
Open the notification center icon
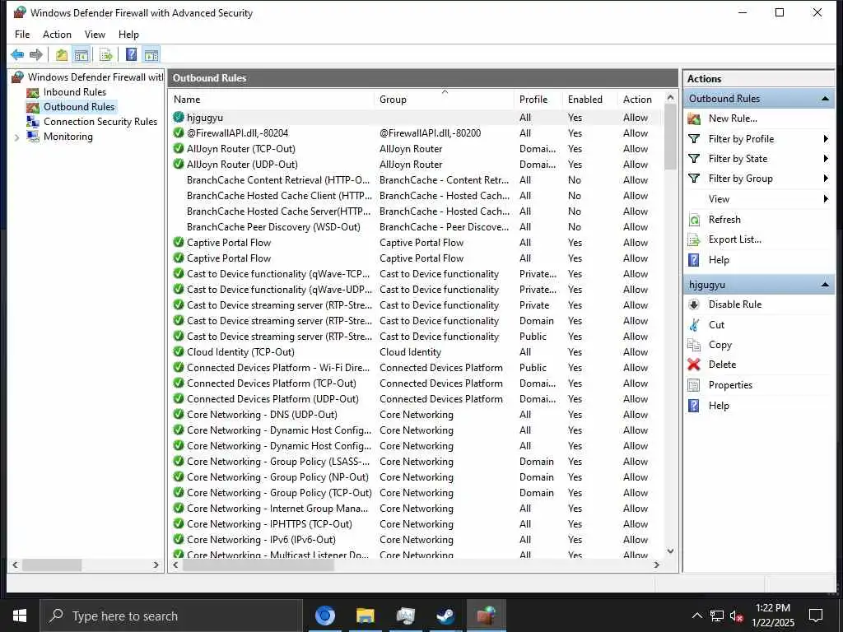coord(816,616)
